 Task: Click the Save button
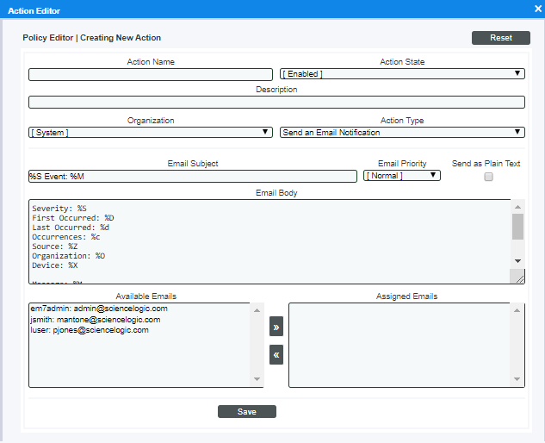247,412
